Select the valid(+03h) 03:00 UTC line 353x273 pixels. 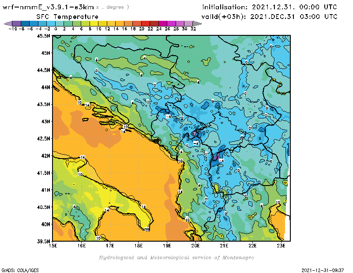[269, 17]
